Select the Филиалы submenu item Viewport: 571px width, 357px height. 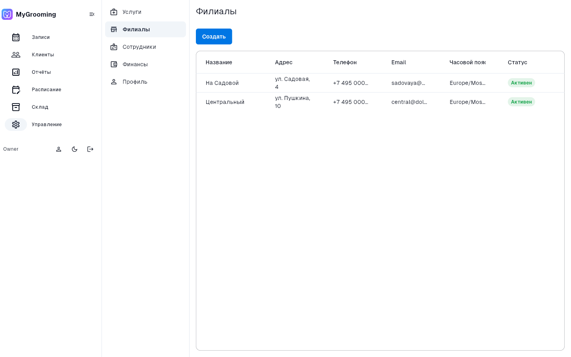click(146, 29)
